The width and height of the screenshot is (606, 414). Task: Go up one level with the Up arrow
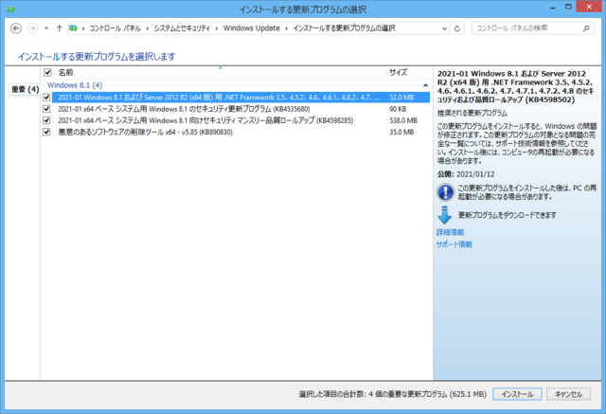(59, 28)
